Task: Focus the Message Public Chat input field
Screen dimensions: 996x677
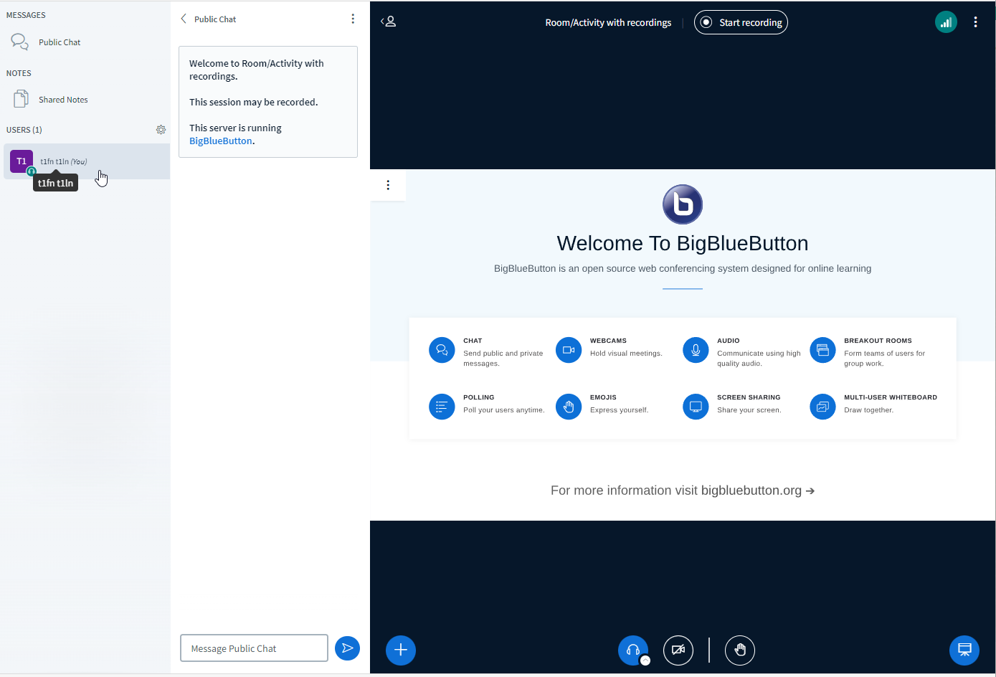Action: tap(254, 648)
